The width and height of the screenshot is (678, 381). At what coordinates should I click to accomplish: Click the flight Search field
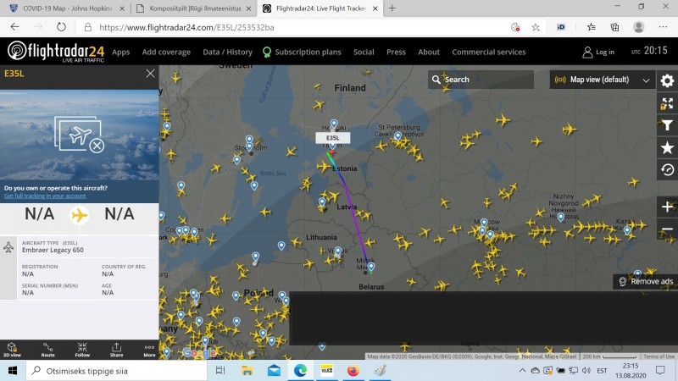tap(481, 80)
